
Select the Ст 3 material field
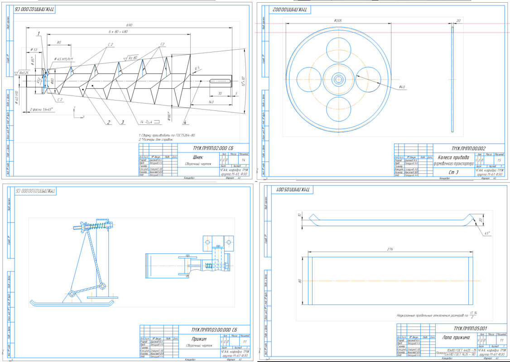coord(454,172)
